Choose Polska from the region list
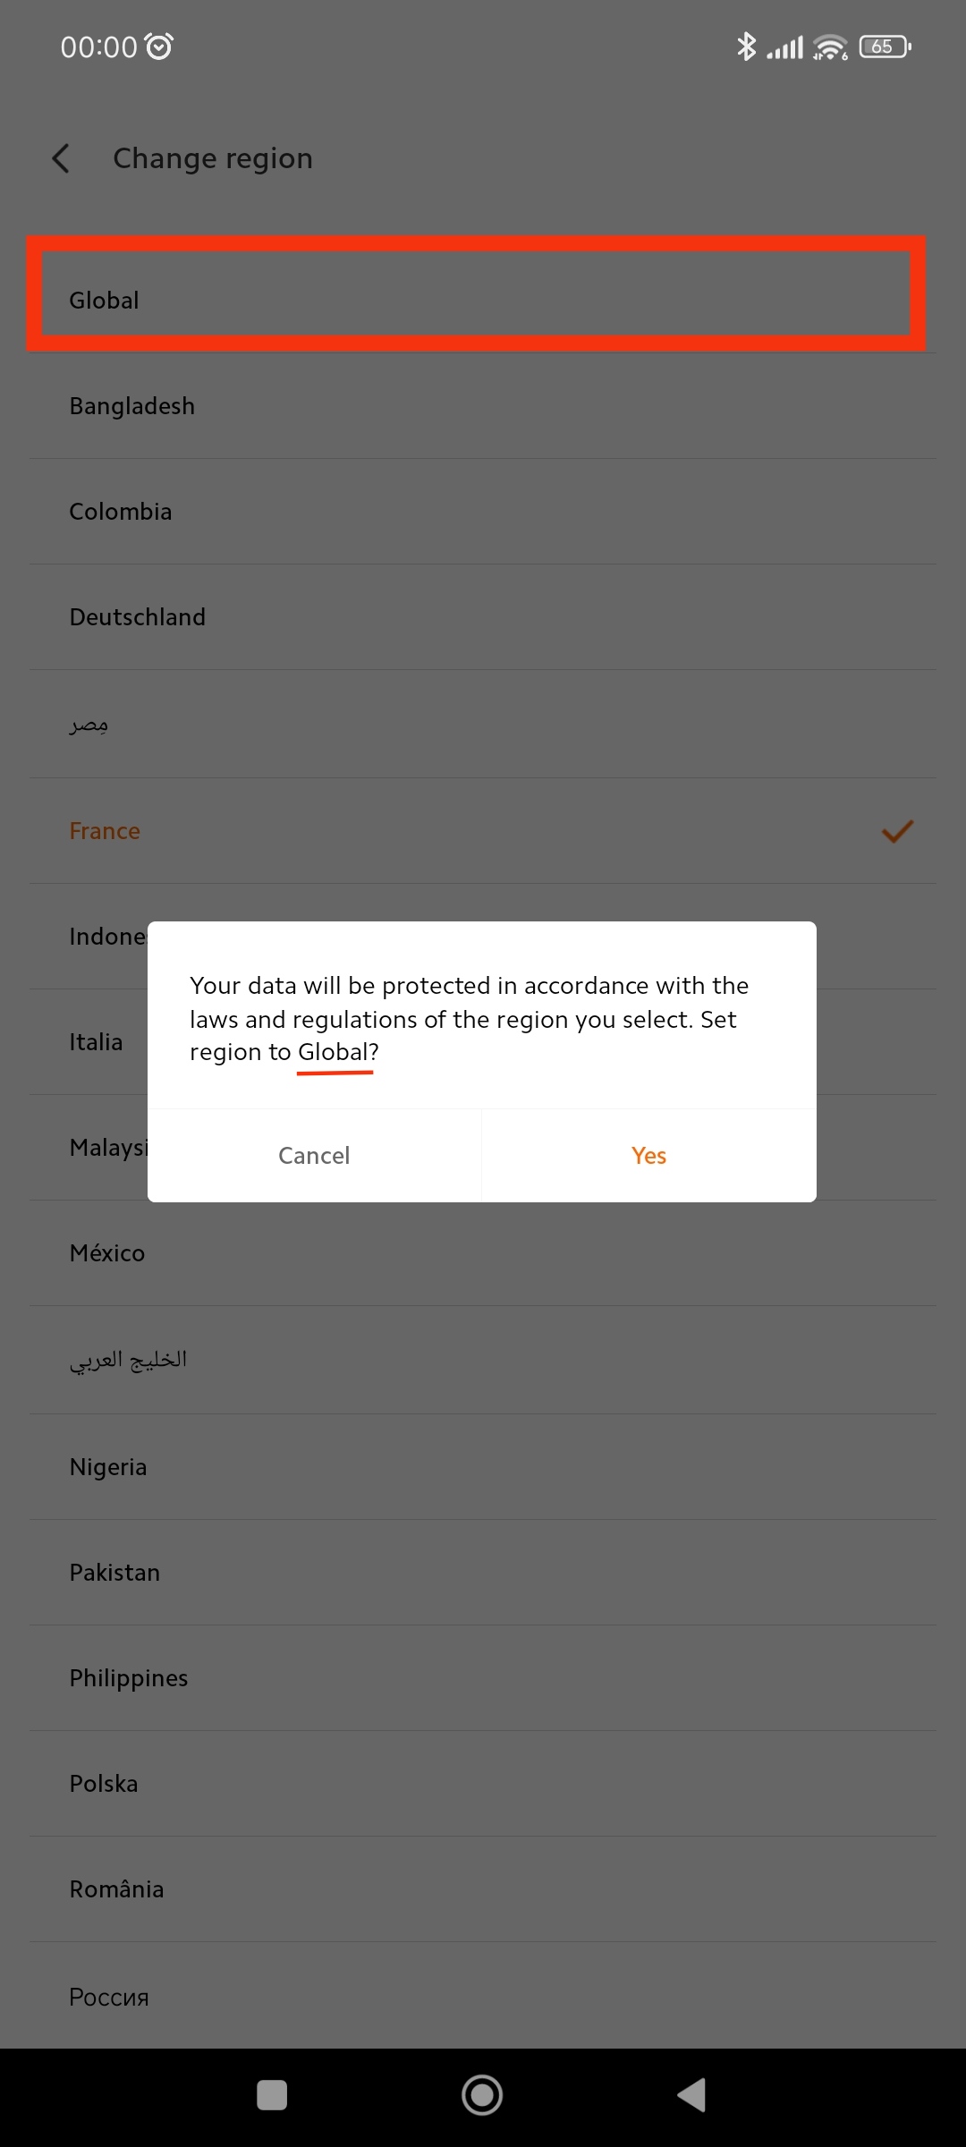Viewport: 966px width, 2147px height. tap(104, 1784)
